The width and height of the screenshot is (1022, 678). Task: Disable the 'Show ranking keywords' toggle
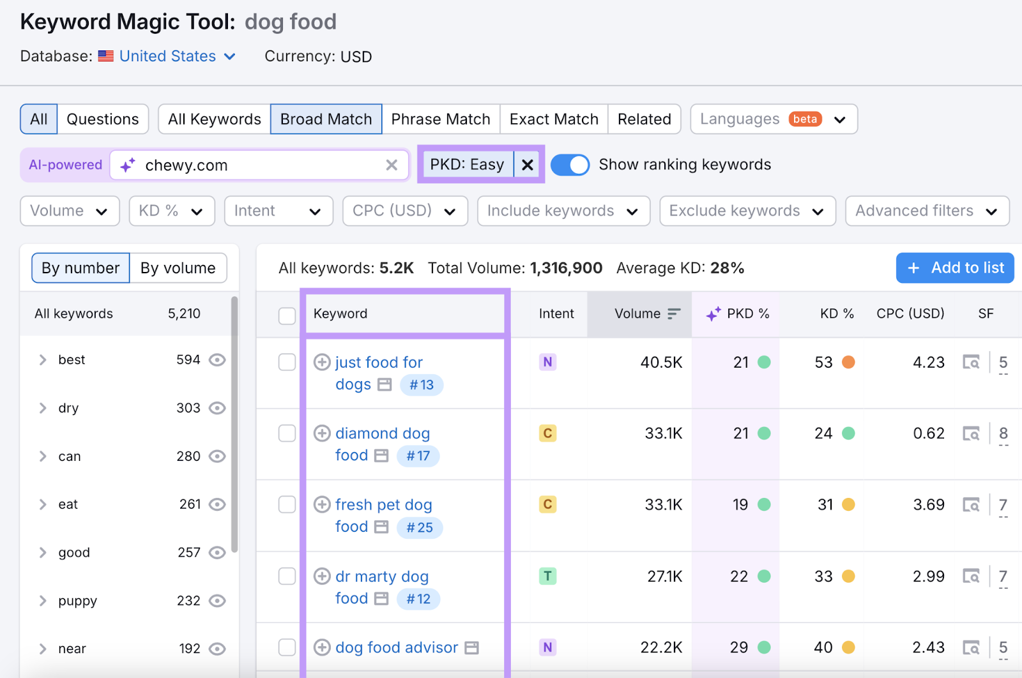tap(570, 165)
